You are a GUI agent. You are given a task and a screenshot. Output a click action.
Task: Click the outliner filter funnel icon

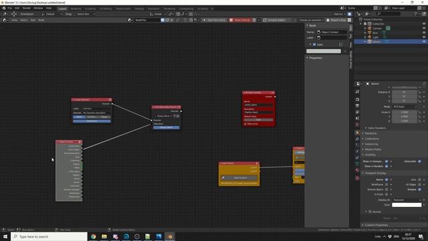pos(416,13)
